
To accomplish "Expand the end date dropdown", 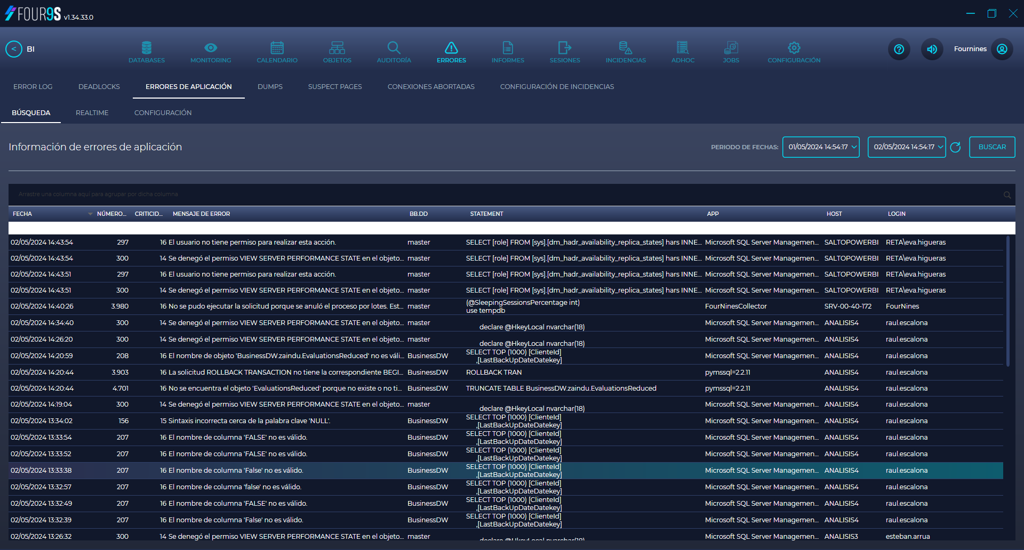I will pyautogui.click(x=940, y=147).
